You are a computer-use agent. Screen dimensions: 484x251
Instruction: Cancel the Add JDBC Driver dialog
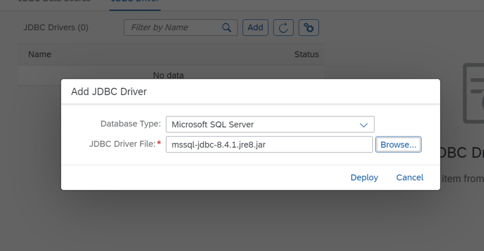click(410, 177)
